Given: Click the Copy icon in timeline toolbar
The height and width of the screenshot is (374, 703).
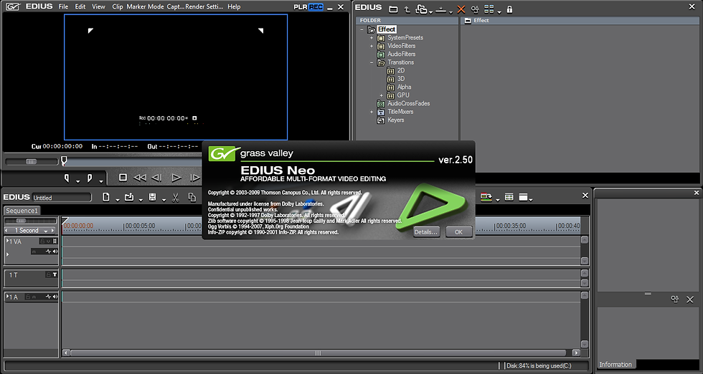Looking at the screenshot, I should [x=192, y=197].
